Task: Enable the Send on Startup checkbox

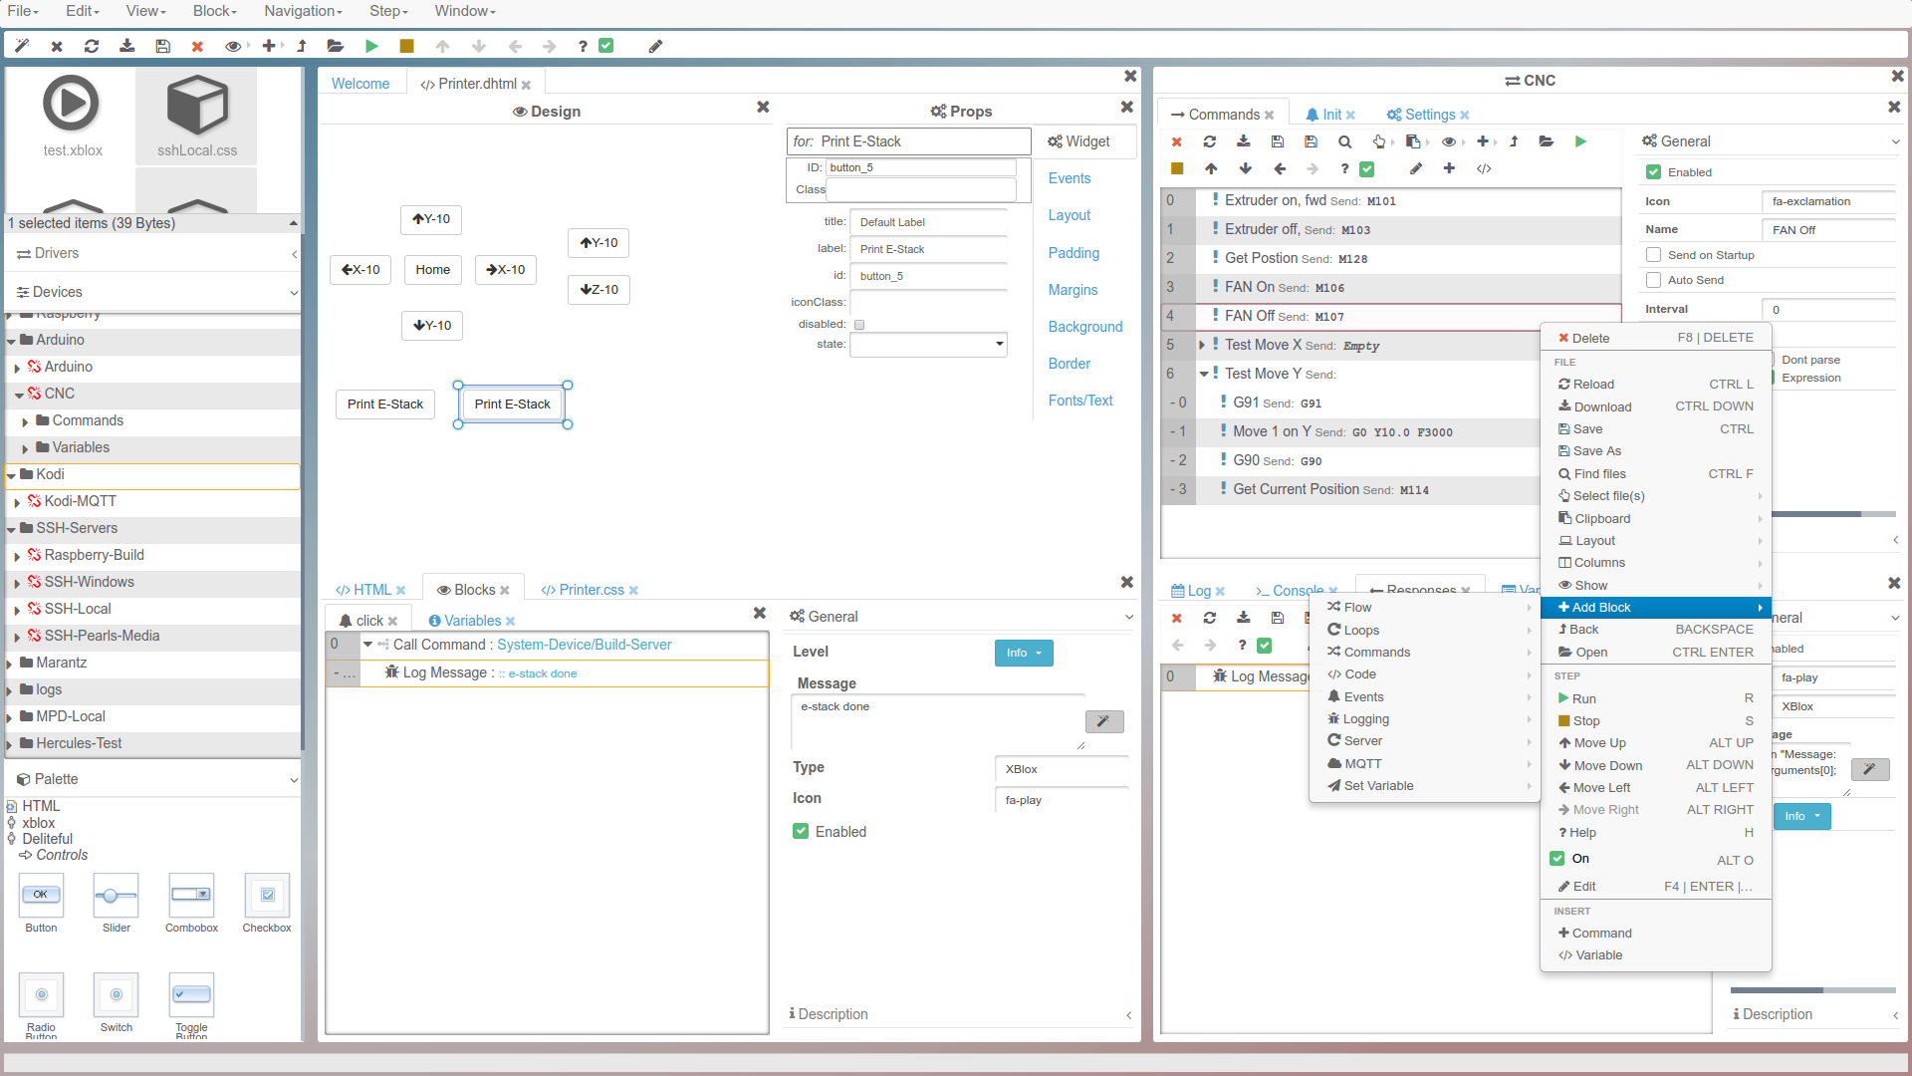Action: coord(1654,255)
